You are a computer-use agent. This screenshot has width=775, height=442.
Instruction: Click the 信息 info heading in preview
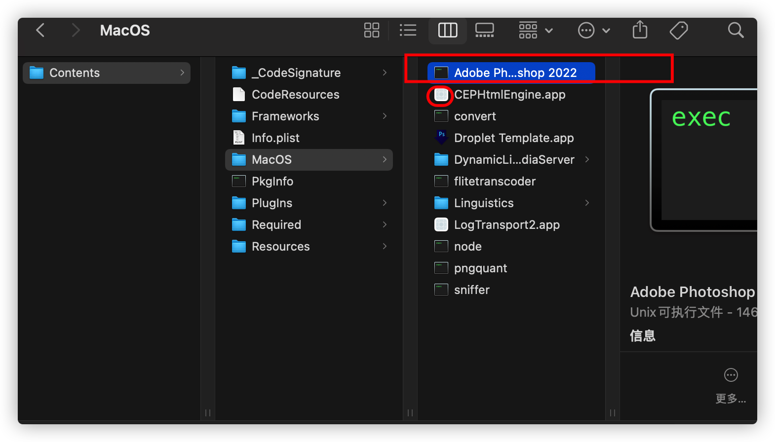point(643,336)
